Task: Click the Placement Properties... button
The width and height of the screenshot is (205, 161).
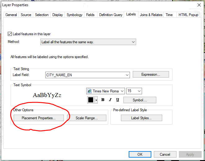Action: 39,118
